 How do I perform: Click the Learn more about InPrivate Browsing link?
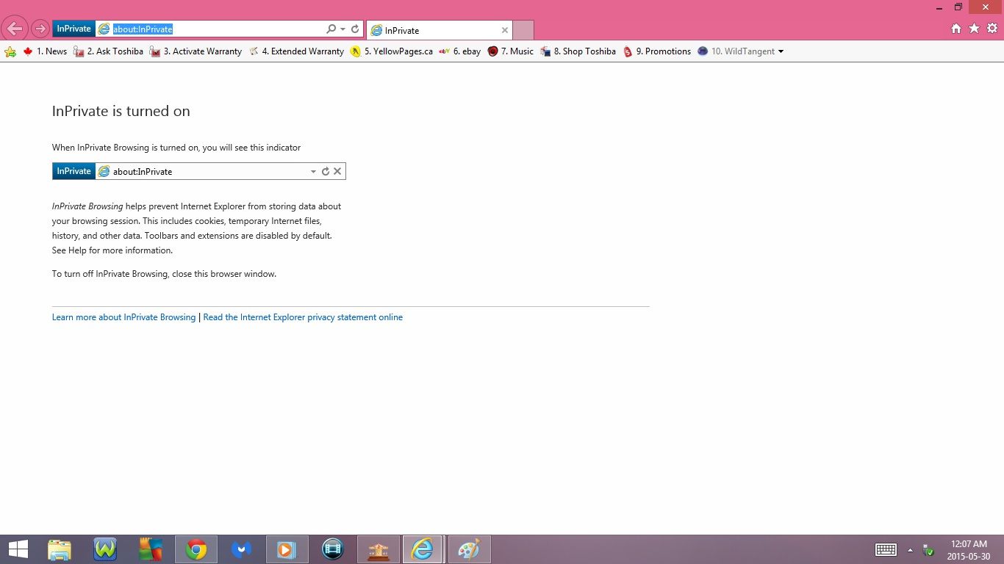pos(123,317)
